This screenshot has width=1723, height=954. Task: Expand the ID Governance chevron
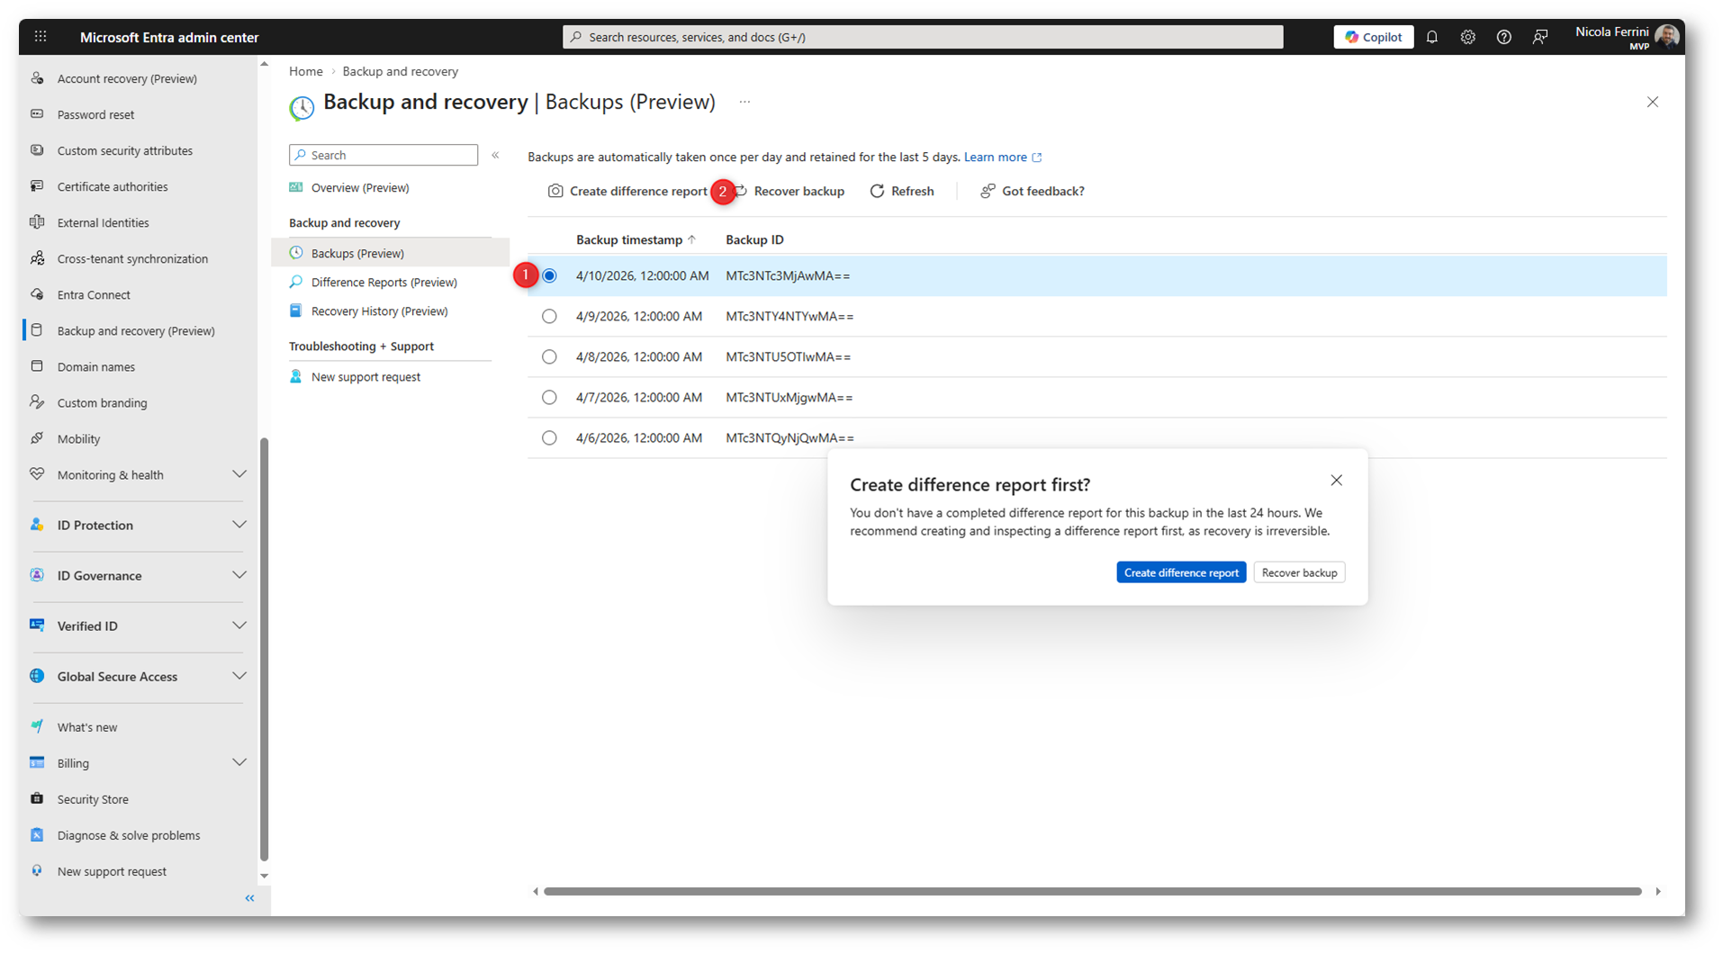click(239, 575)
